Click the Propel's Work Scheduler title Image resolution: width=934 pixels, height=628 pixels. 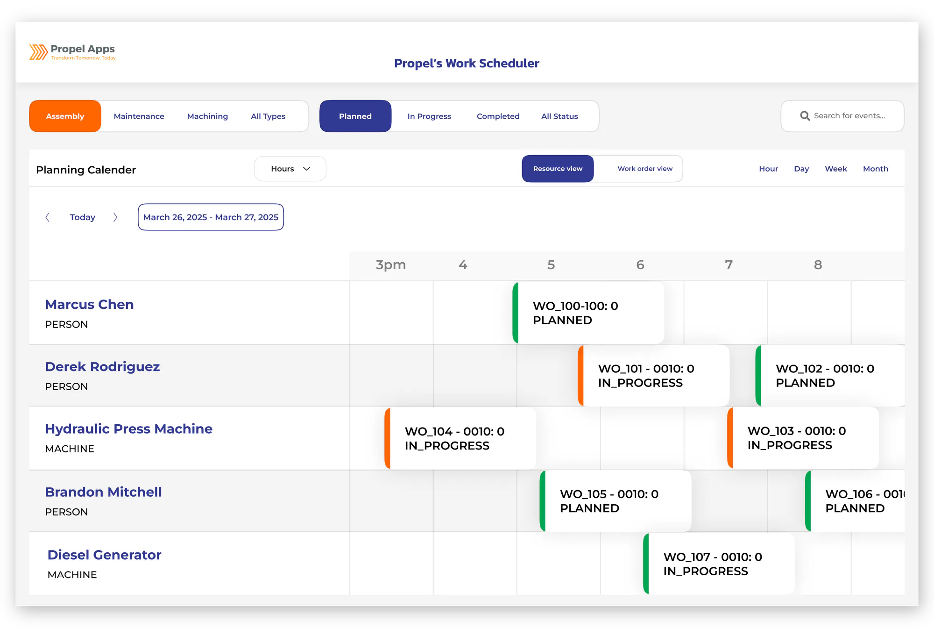467,63
